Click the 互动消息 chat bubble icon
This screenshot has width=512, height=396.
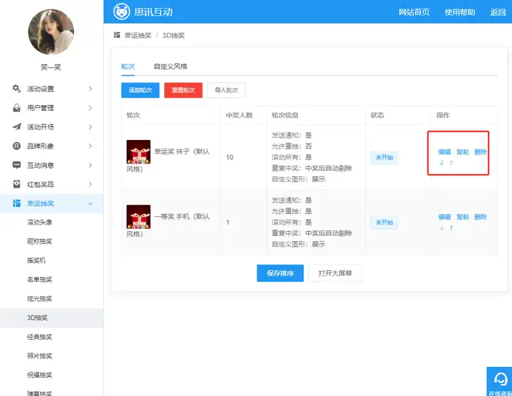click(x=16, y=165)
